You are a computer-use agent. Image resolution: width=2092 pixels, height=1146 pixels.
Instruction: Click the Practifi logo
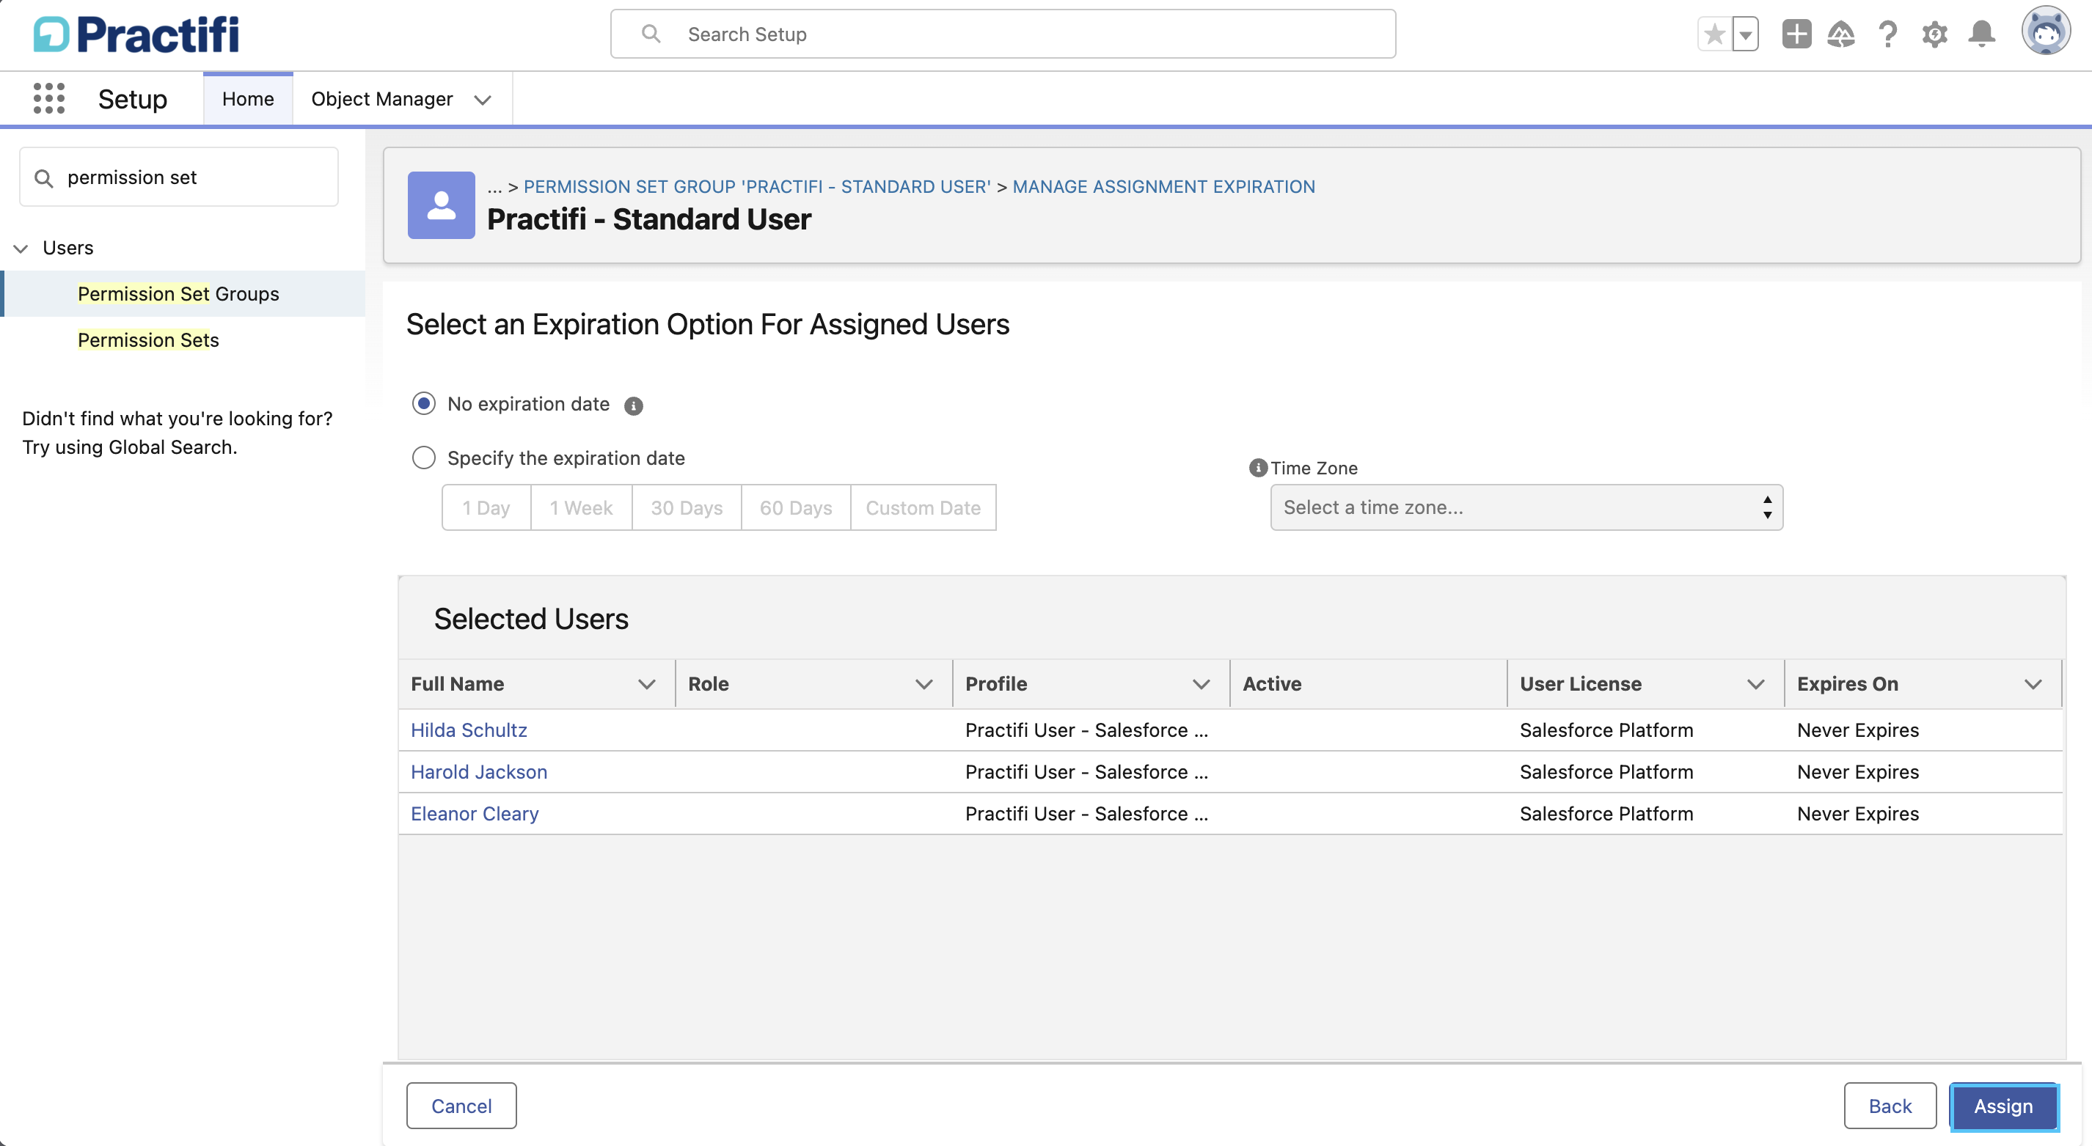coord(136,34)
